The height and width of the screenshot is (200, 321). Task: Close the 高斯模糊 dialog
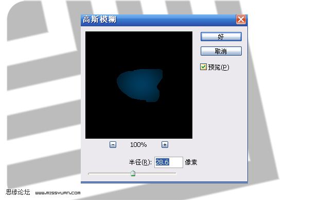[241, 20]
